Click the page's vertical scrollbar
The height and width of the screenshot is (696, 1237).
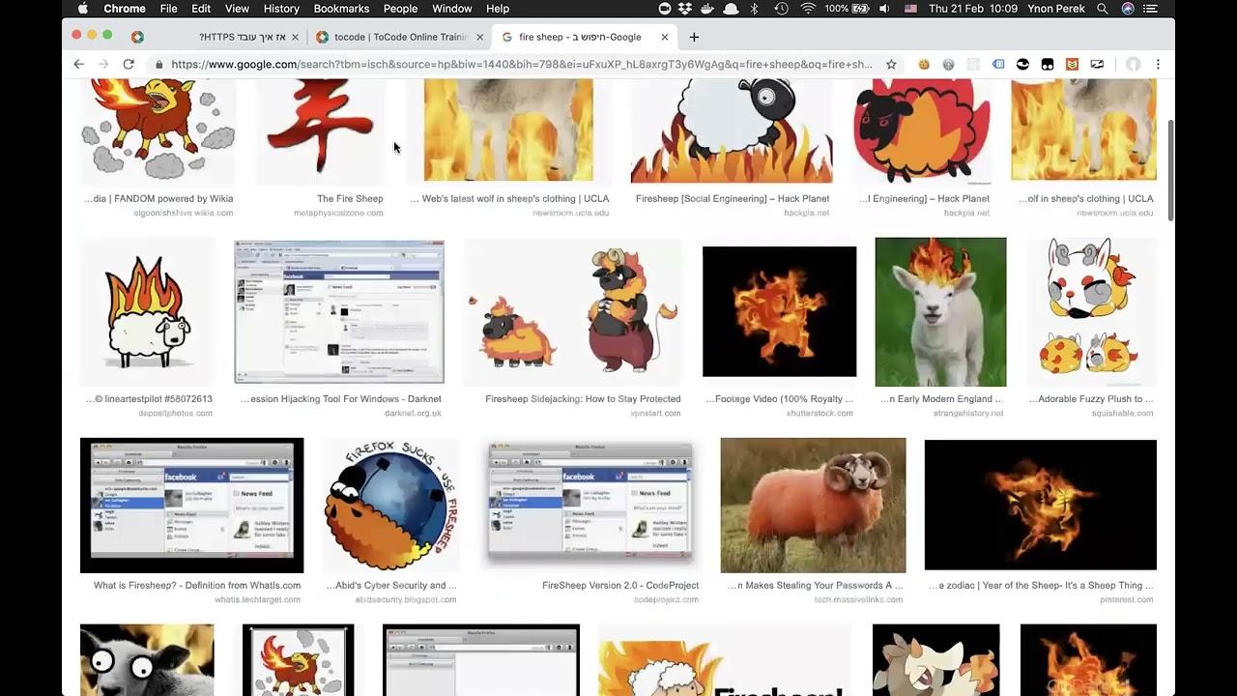click(x=1170, y=170)
